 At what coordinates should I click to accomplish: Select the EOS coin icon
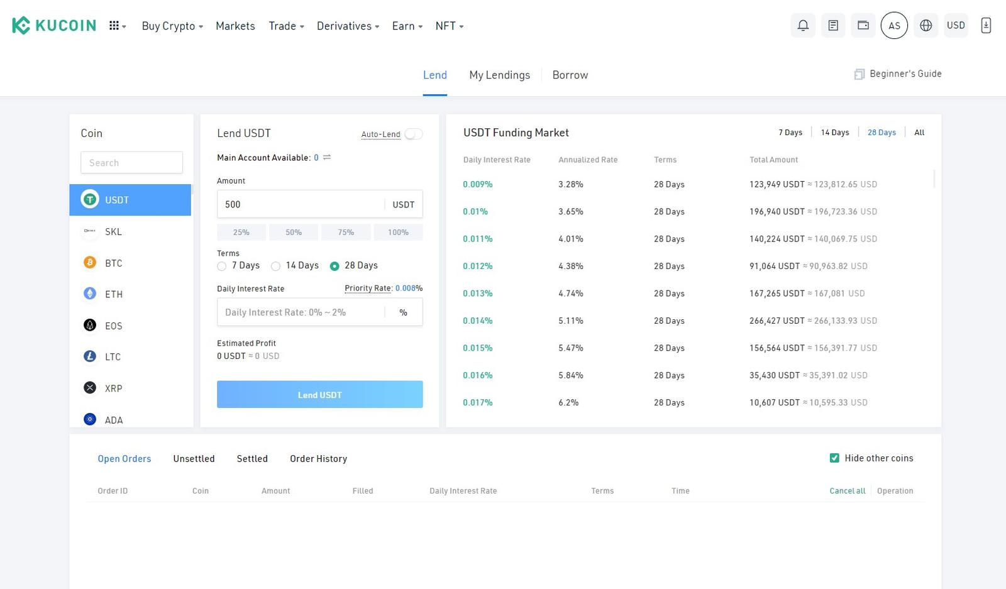pos(90,325)
